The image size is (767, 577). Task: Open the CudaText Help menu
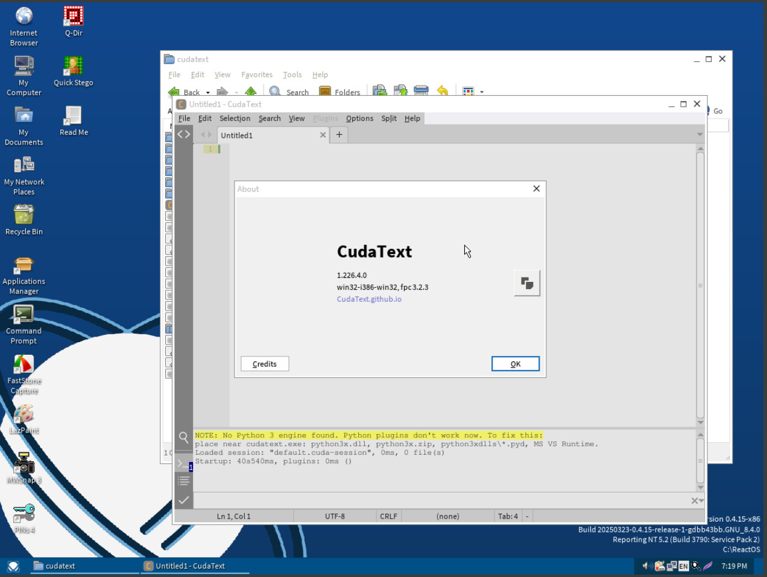[x=412, y=119]
